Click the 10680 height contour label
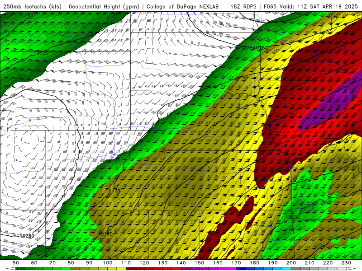362x271 pixels. click(293, 217)
